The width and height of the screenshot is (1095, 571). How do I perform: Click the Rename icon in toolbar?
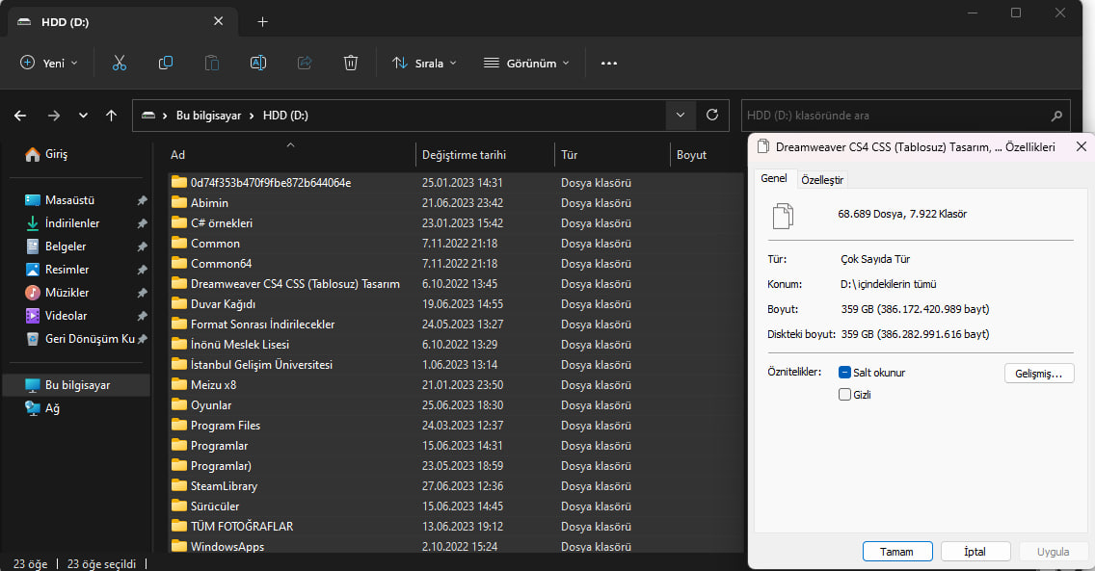(x=258, y=63)
